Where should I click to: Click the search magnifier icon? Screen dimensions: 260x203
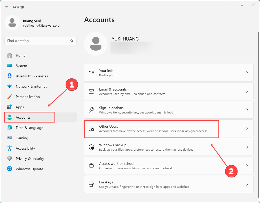pos(72,41)
